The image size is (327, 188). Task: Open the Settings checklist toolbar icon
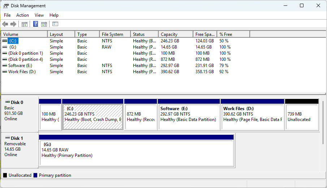[55, 24]
